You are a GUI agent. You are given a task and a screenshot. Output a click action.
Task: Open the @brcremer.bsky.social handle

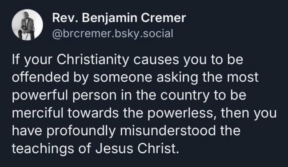click(x=113, y=34)
